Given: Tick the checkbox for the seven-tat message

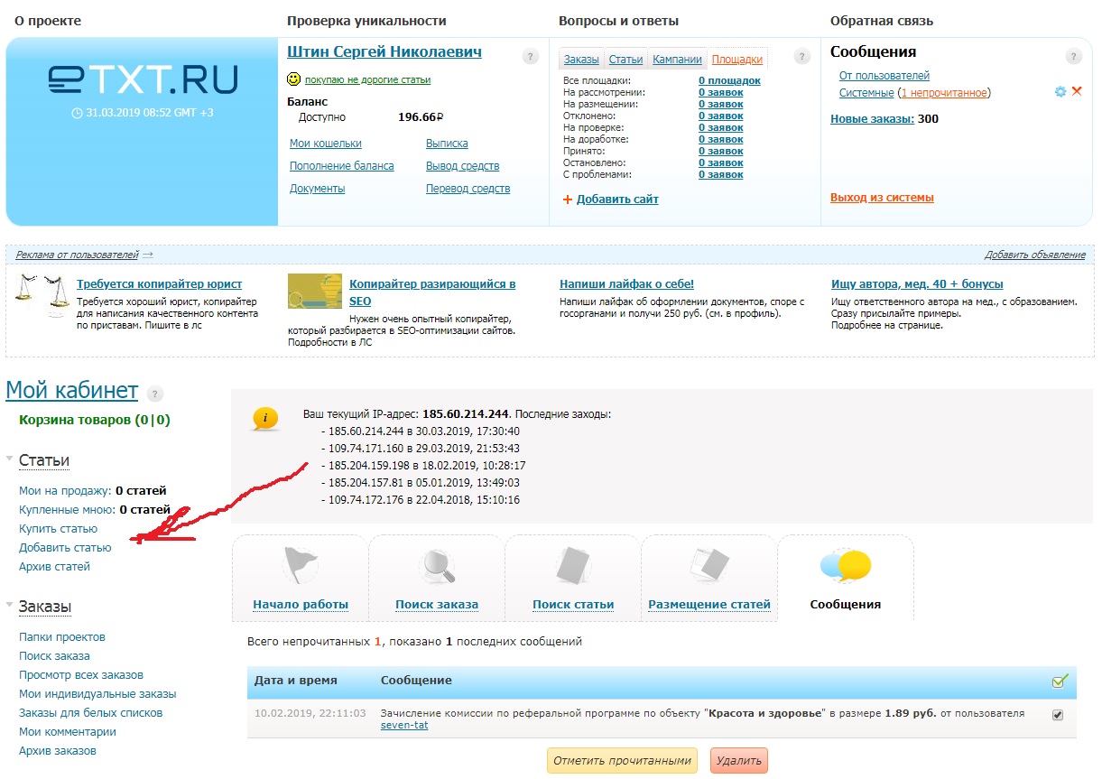Looking at the screenshot, I should coord(1058,715).
